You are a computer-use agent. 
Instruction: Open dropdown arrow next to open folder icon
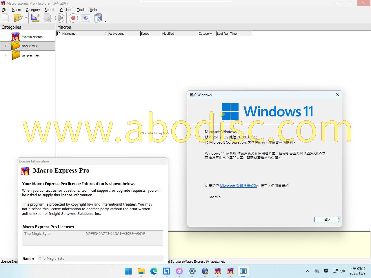(x=26, y=18)
